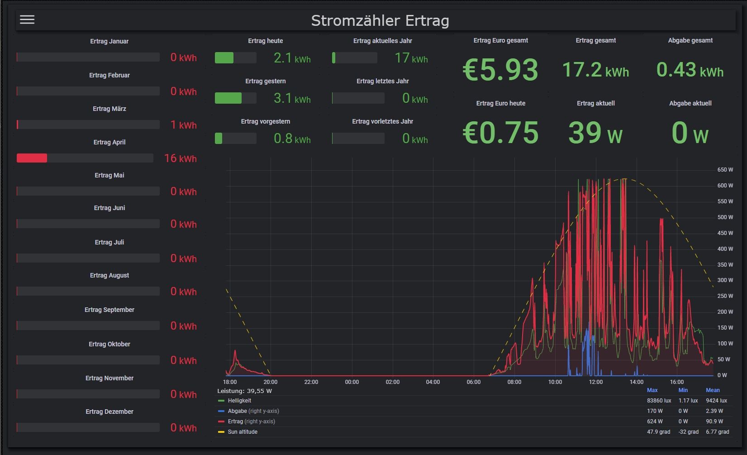Select the Ertrag Oktober panel title

point(109,344)
